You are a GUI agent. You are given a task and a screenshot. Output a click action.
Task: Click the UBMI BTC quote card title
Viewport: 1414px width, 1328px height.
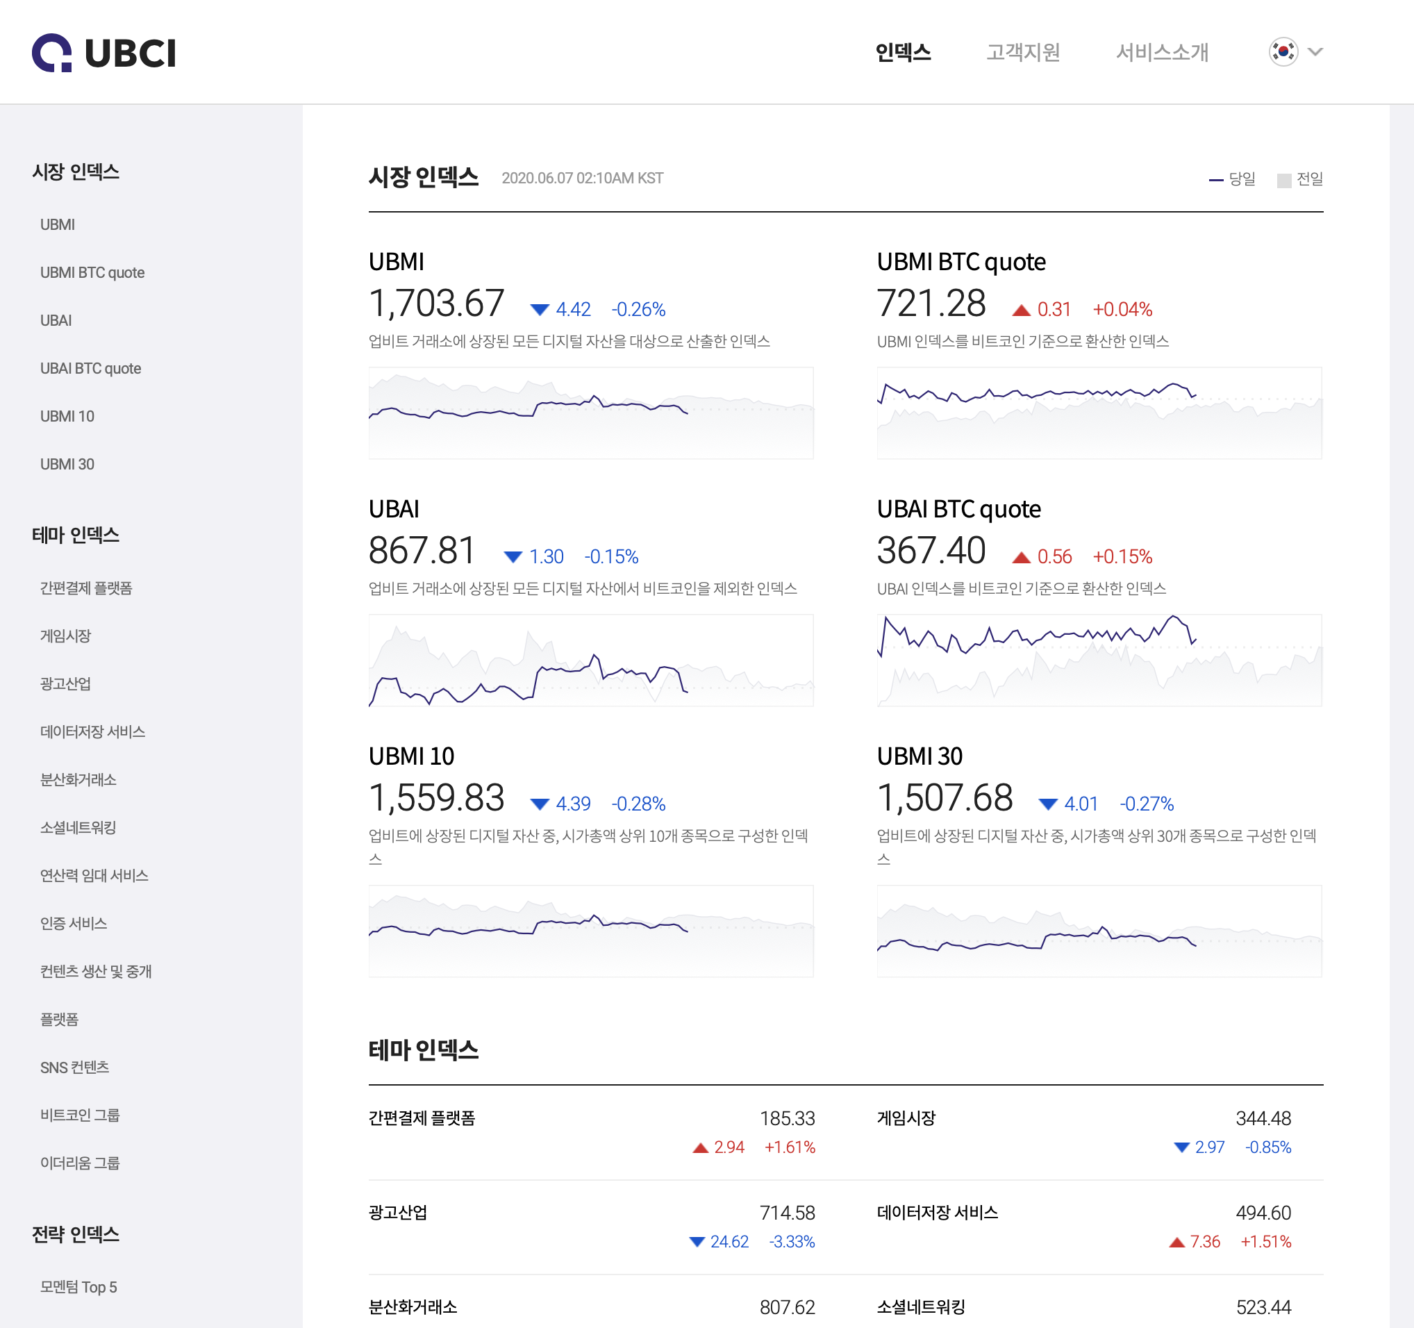tap(961, 262)
